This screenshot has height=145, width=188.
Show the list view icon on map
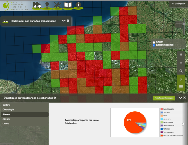pyautogui.click(x=181, y=87)
